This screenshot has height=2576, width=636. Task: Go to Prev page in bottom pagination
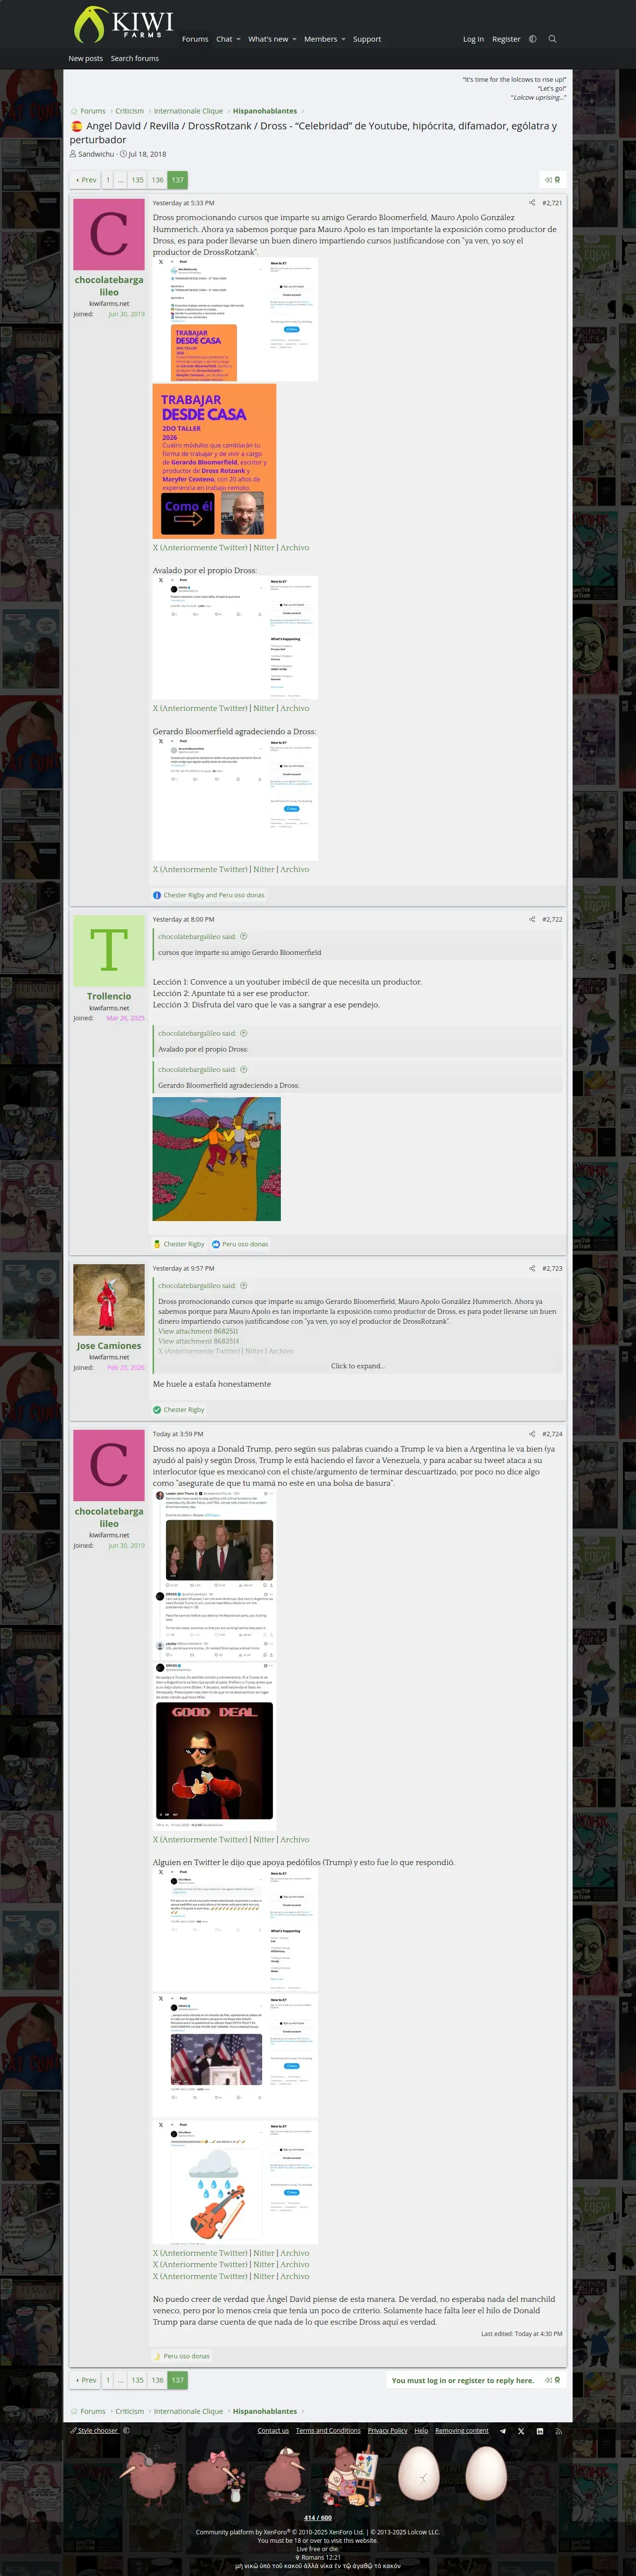tap(86, 2380)
